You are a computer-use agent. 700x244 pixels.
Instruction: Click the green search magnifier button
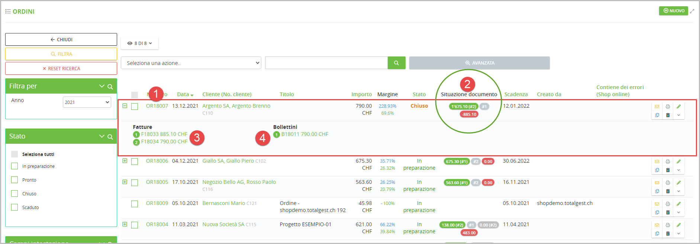coord(396,63)
